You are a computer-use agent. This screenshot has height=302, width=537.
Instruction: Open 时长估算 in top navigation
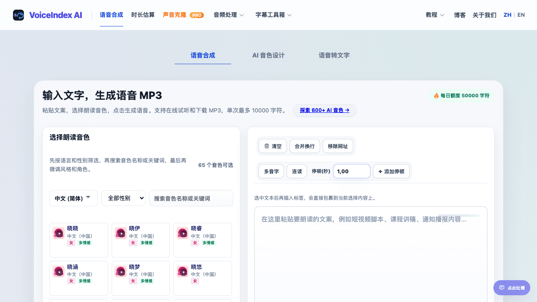pos(143,15)
